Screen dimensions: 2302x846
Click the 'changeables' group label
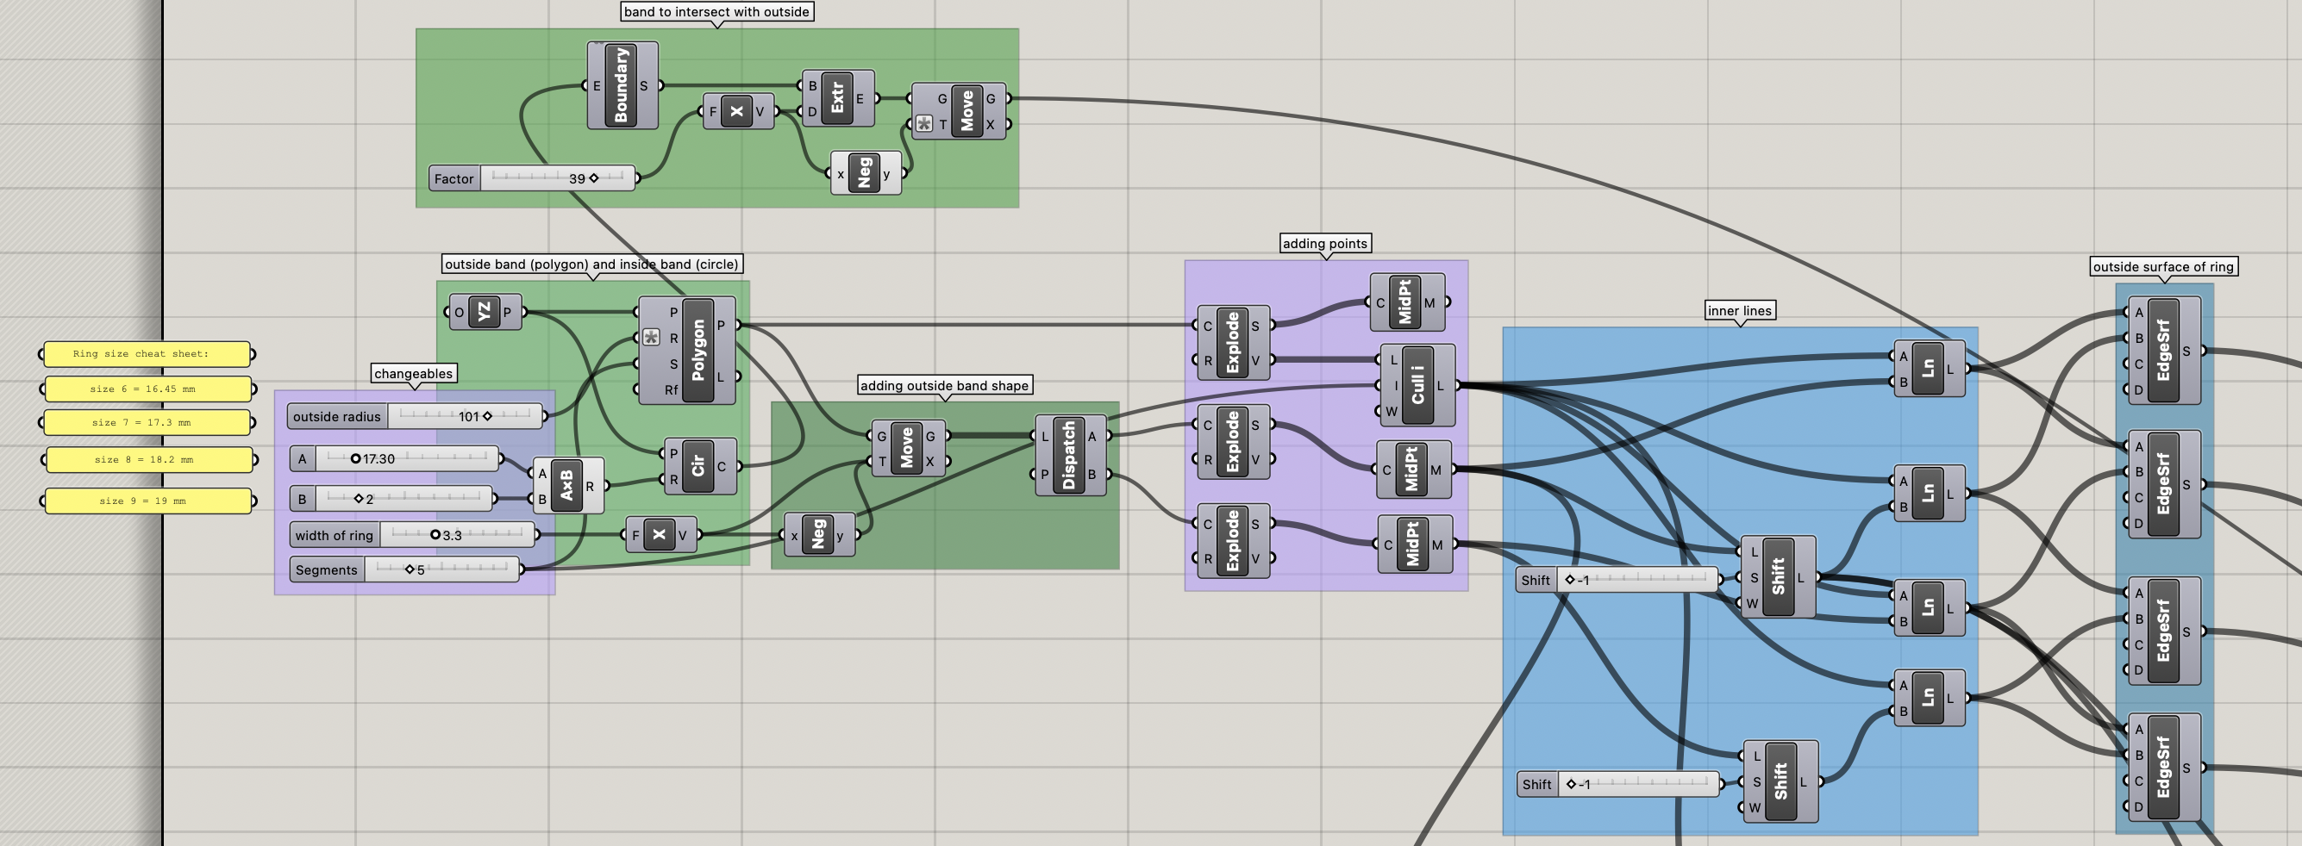coord(413,373)
